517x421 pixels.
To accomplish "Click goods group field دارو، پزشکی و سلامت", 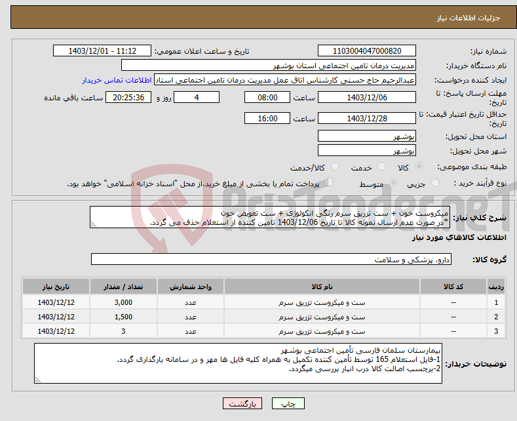I will (271, 259).
